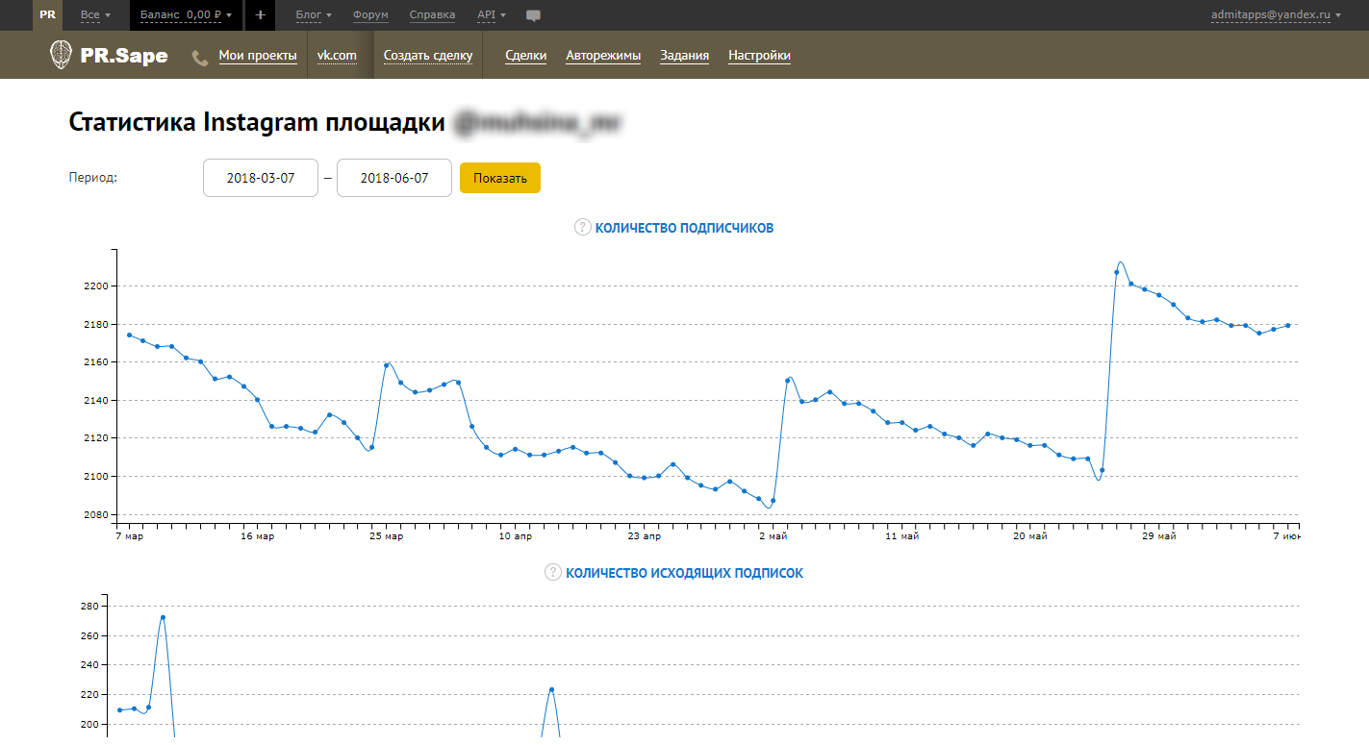Image resolution: width=1369 pixels, height=745 pixels.
Task: Open the Баланс 0,00 ₽ dropdown
Action: (x=186, y=15)
